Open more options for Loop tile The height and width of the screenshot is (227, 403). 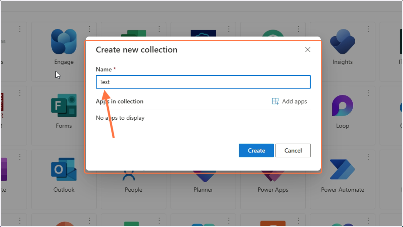pyautogui.click(x=368, y=93)
